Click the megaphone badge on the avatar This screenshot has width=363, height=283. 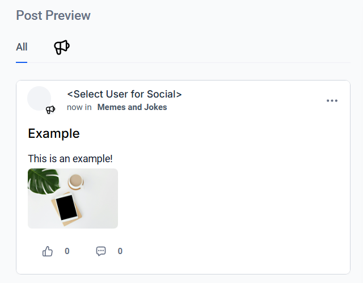tap(50, 109)
